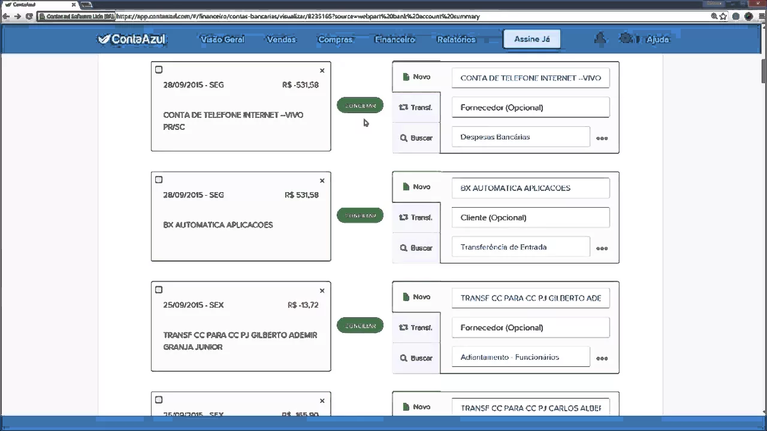Select the CONTA DE TELEFONE transaction checkbox

pyautogui.click(x=159, y=70)
